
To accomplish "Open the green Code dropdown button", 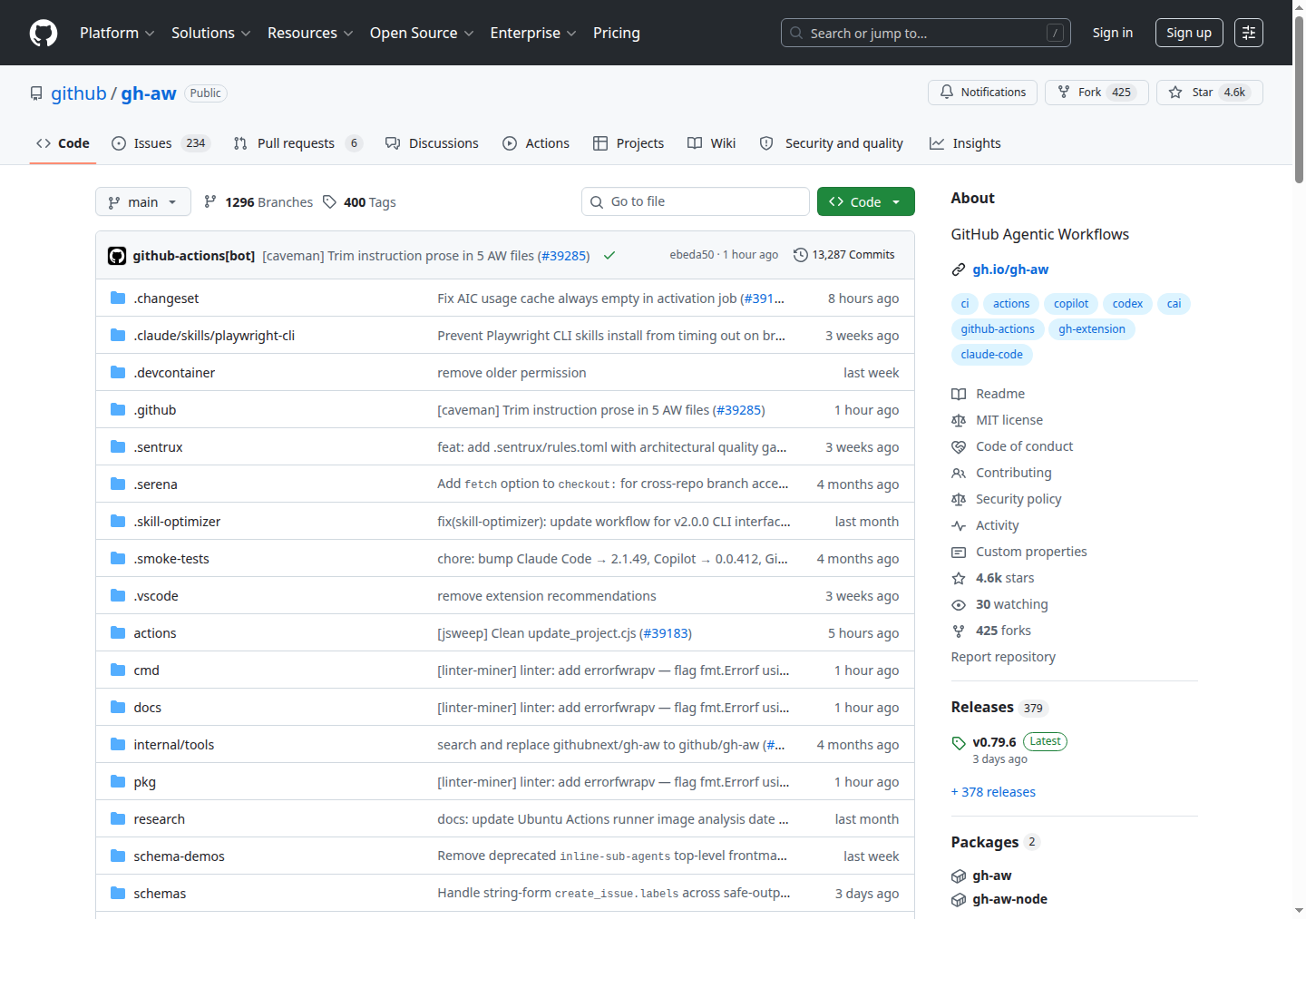I will (866, 201).
